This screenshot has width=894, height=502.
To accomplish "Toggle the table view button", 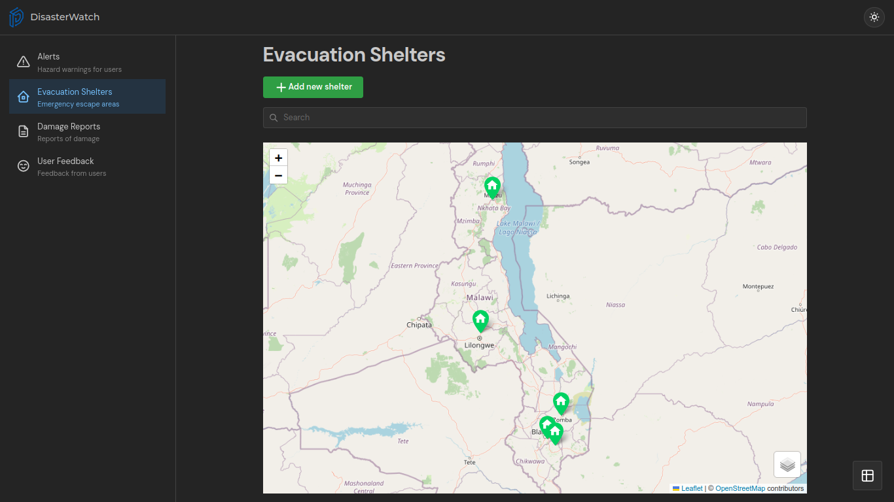I will pos(868,475).
